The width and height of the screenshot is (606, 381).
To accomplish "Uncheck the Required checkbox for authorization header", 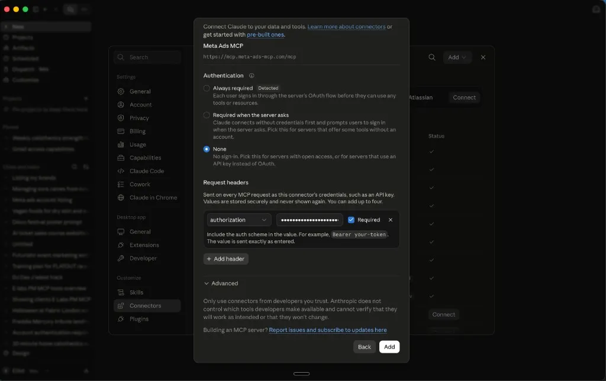I will pyautogui.click(x=351, y=220).
